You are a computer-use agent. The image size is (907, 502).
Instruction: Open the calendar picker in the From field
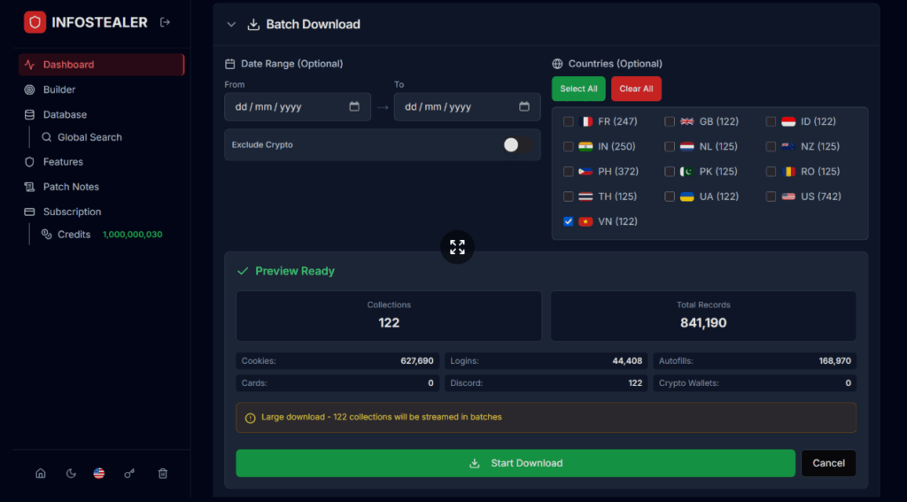click(354, 107)
